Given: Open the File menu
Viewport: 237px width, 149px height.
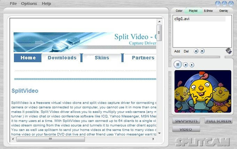Looking at the screenshot, I should (x=13, y=3).
